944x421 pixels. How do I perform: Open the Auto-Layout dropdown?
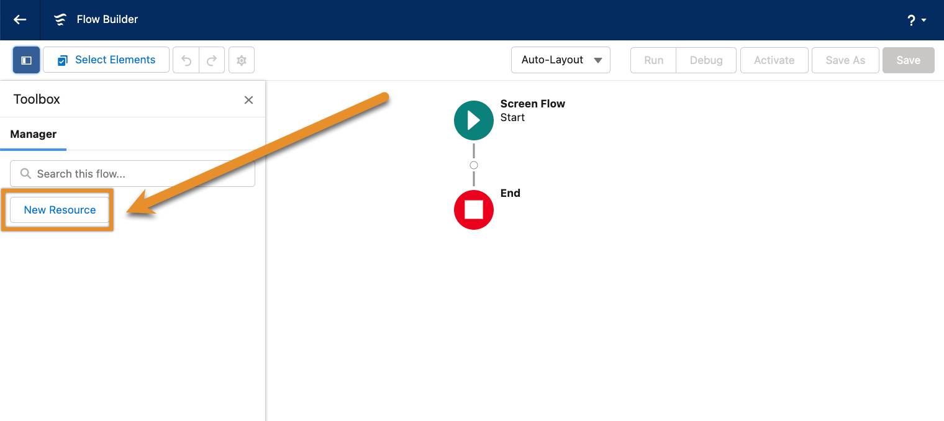[560, 60]
